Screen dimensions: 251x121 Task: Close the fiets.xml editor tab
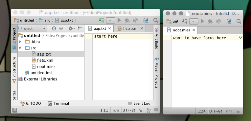pos(142,28)
